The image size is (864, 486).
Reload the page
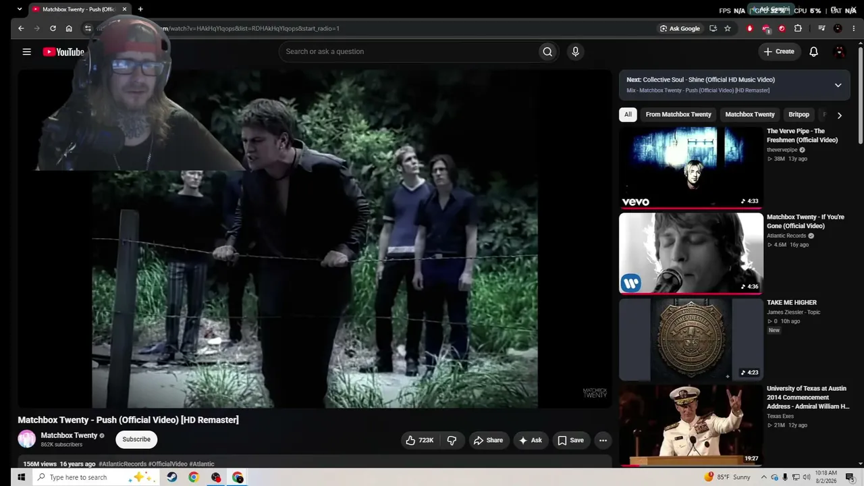(x=53, y=28)
